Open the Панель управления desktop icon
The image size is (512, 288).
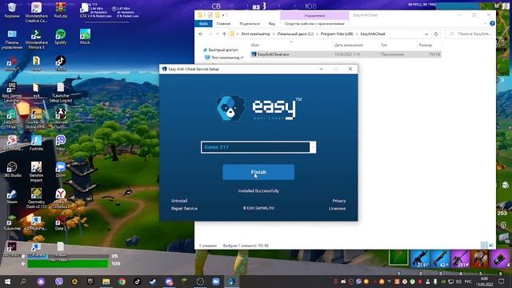[12, 39]
